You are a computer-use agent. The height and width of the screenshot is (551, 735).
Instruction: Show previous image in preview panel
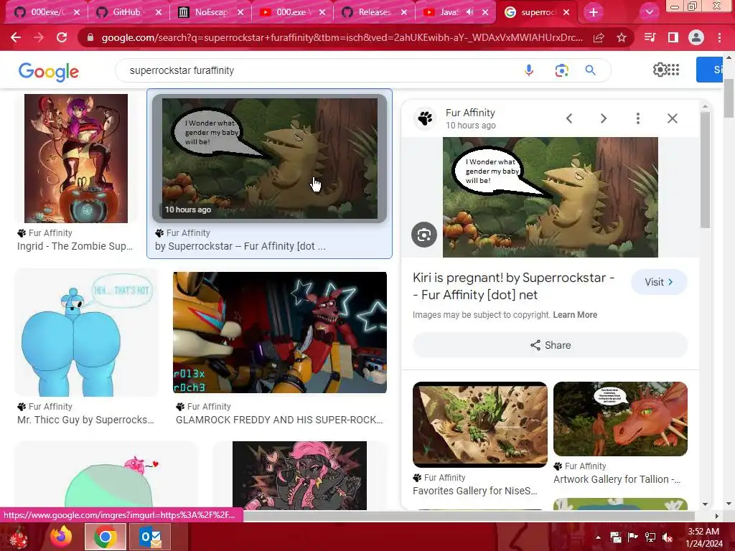pos(569,118)
